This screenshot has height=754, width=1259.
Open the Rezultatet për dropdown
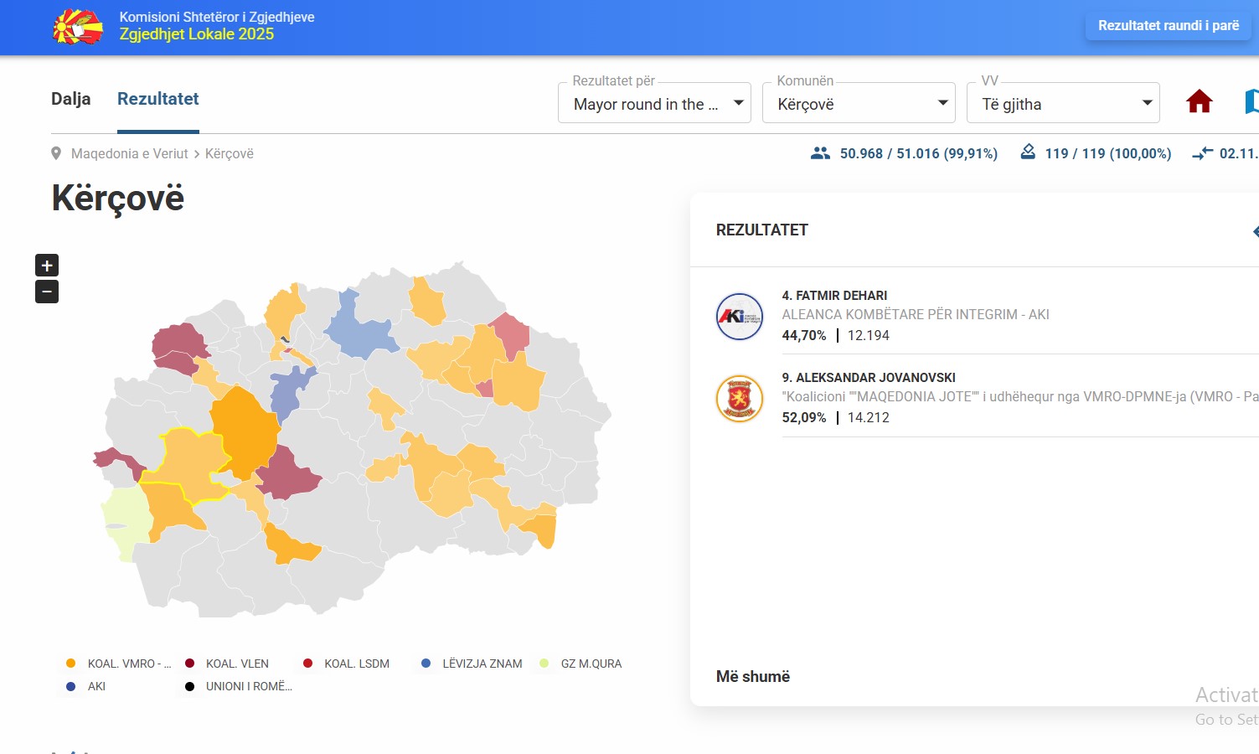654,104
